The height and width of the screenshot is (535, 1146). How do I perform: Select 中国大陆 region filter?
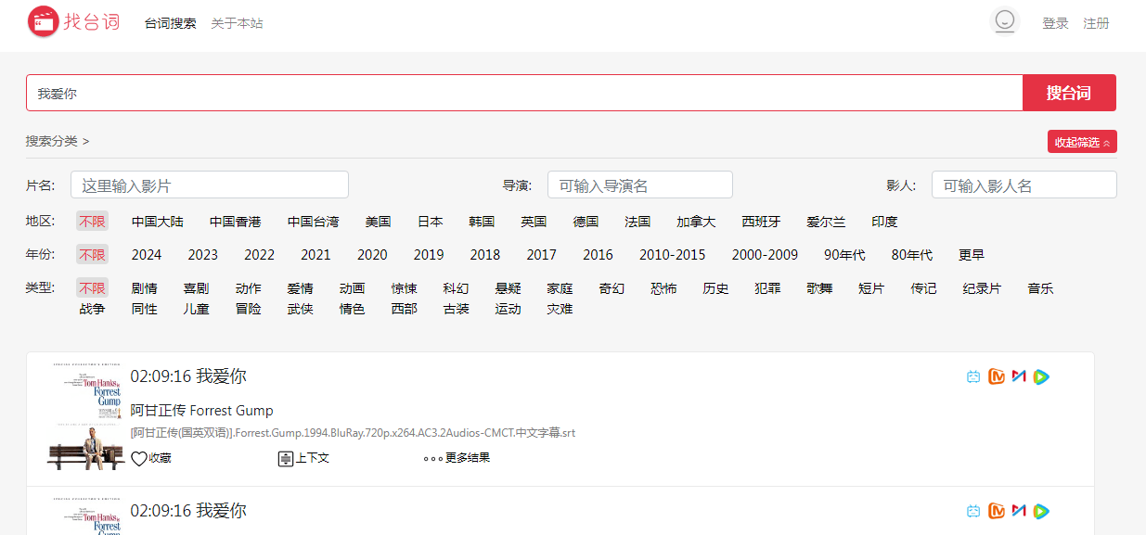(157, 222)
